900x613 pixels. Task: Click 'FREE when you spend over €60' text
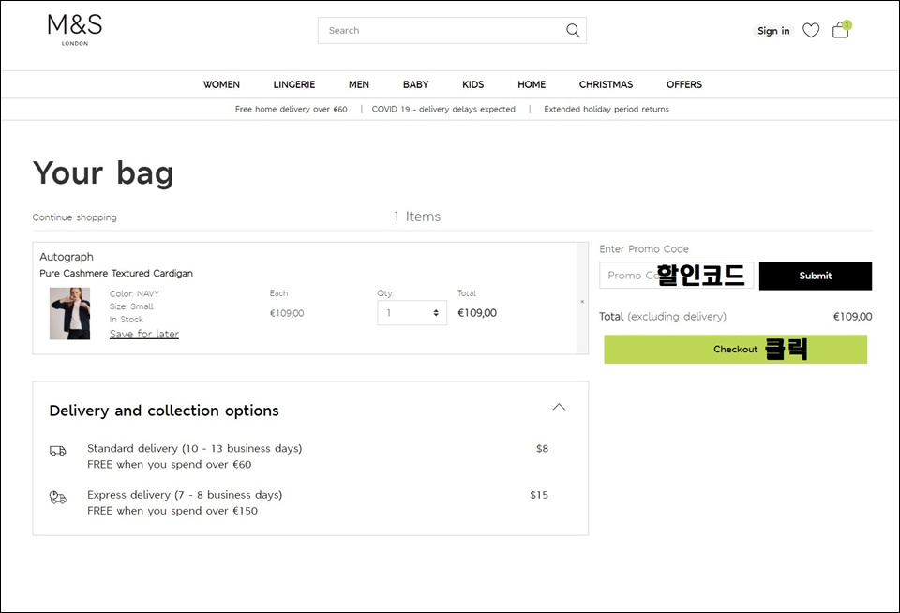tap(170, 464)
